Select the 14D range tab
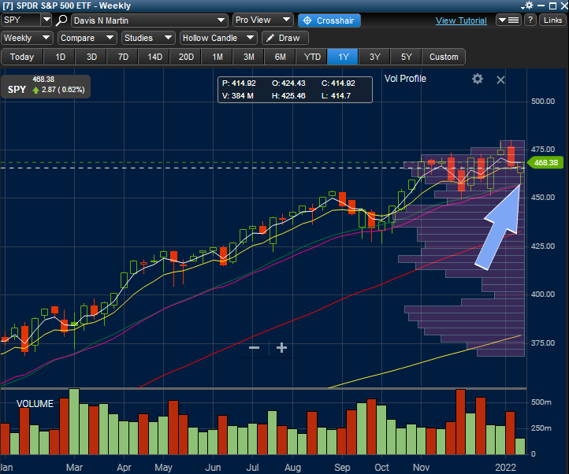 (x=154, y=57)
